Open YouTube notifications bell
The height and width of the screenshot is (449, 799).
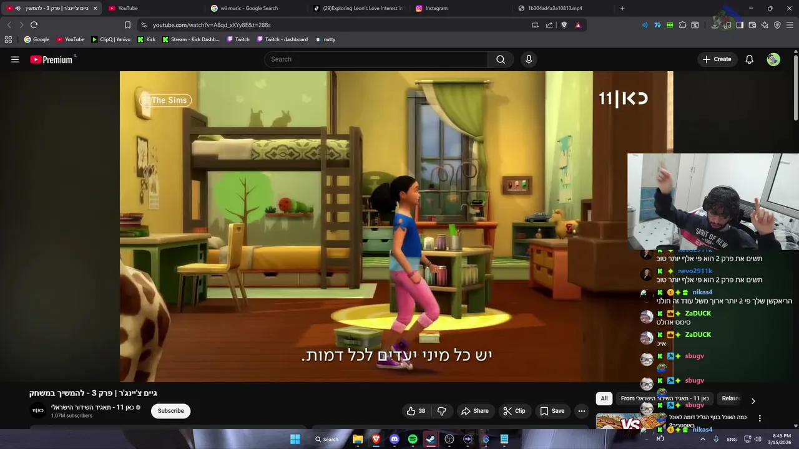point(750,59)
